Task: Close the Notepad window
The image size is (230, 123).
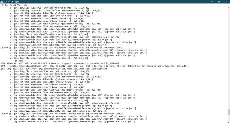Action: [x=226, y=2]
